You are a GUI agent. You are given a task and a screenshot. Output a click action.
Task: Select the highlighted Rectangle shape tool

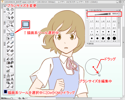tap(12, 34)
